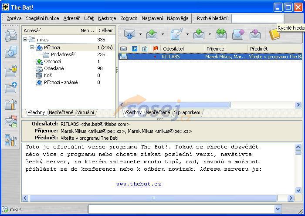Open the Nastavení menu
Image resolution: width=305 pixels, height=216 pixels.
[x=152, y=18]
